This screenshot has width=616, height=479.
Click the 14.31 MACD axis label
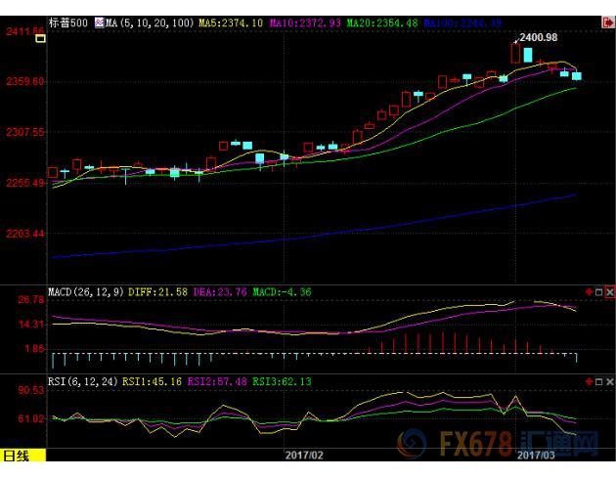31,325
